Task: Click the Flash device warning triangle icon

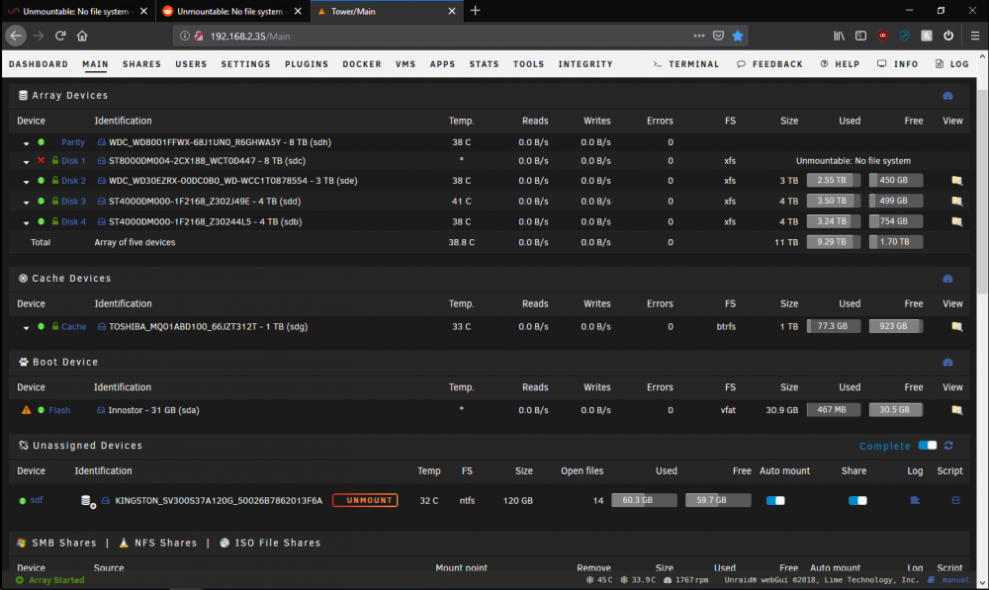Action: [26, 410]
